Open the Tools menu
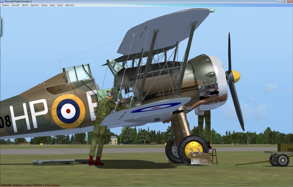This screenshot has width=293, height=187. coord(60,5)
